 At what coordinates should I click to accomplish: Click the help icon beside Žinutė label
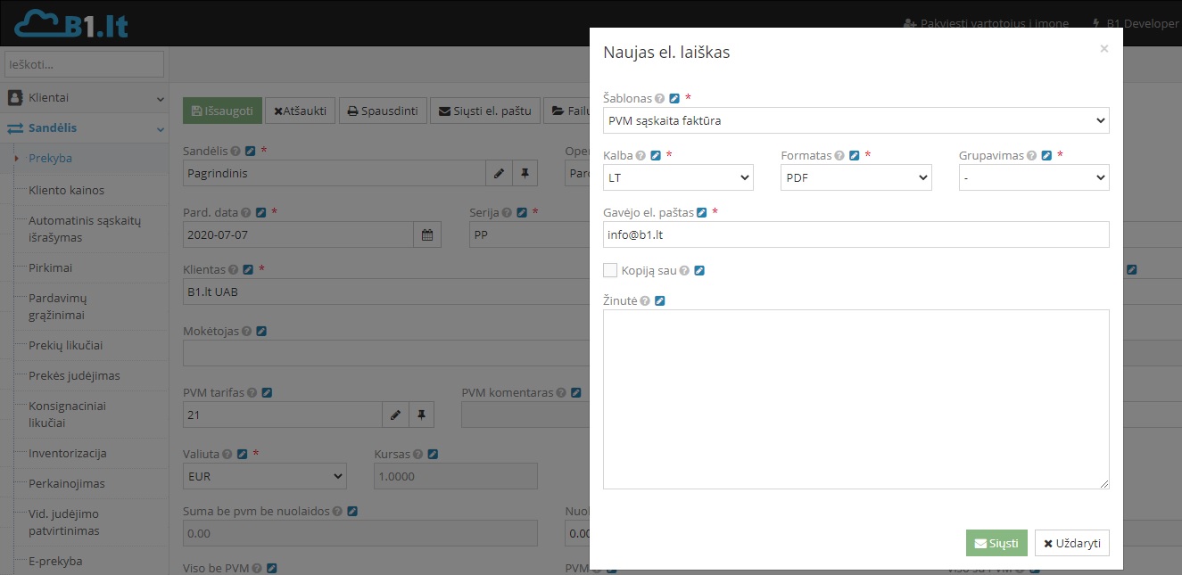pos(645,301)
